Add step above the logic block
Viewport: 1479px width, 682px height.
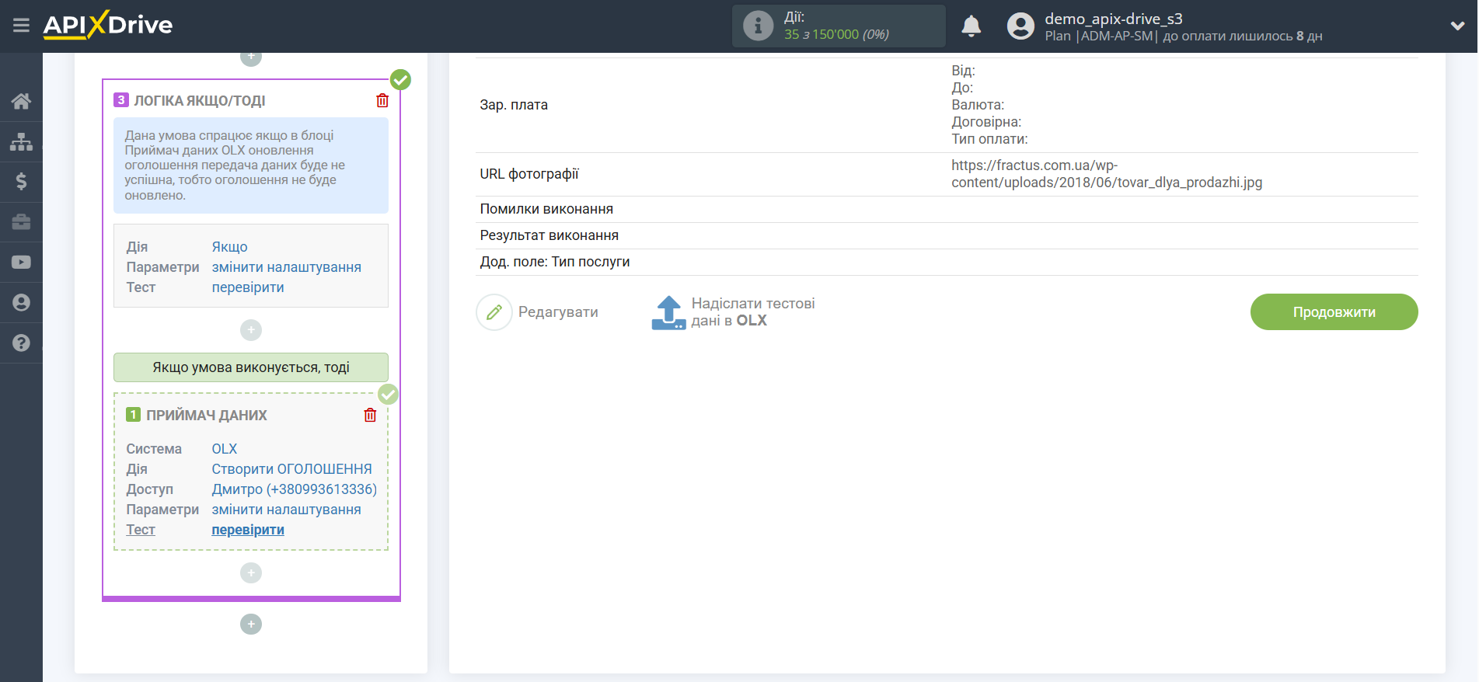[251, 57]
